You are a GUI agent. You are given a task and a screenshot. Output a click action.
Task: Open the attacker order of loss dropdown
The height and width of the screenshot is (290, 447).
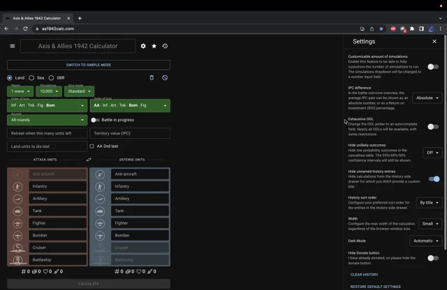pyautogui.click(x=47, y=105)
